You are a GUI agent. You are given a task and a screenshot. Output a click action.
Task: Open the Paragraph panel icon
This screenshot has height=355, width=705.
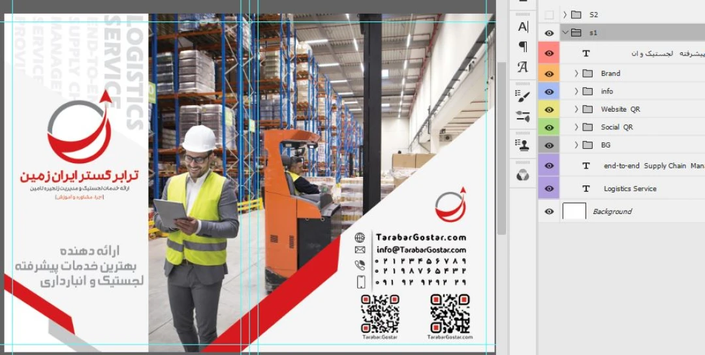523,46
